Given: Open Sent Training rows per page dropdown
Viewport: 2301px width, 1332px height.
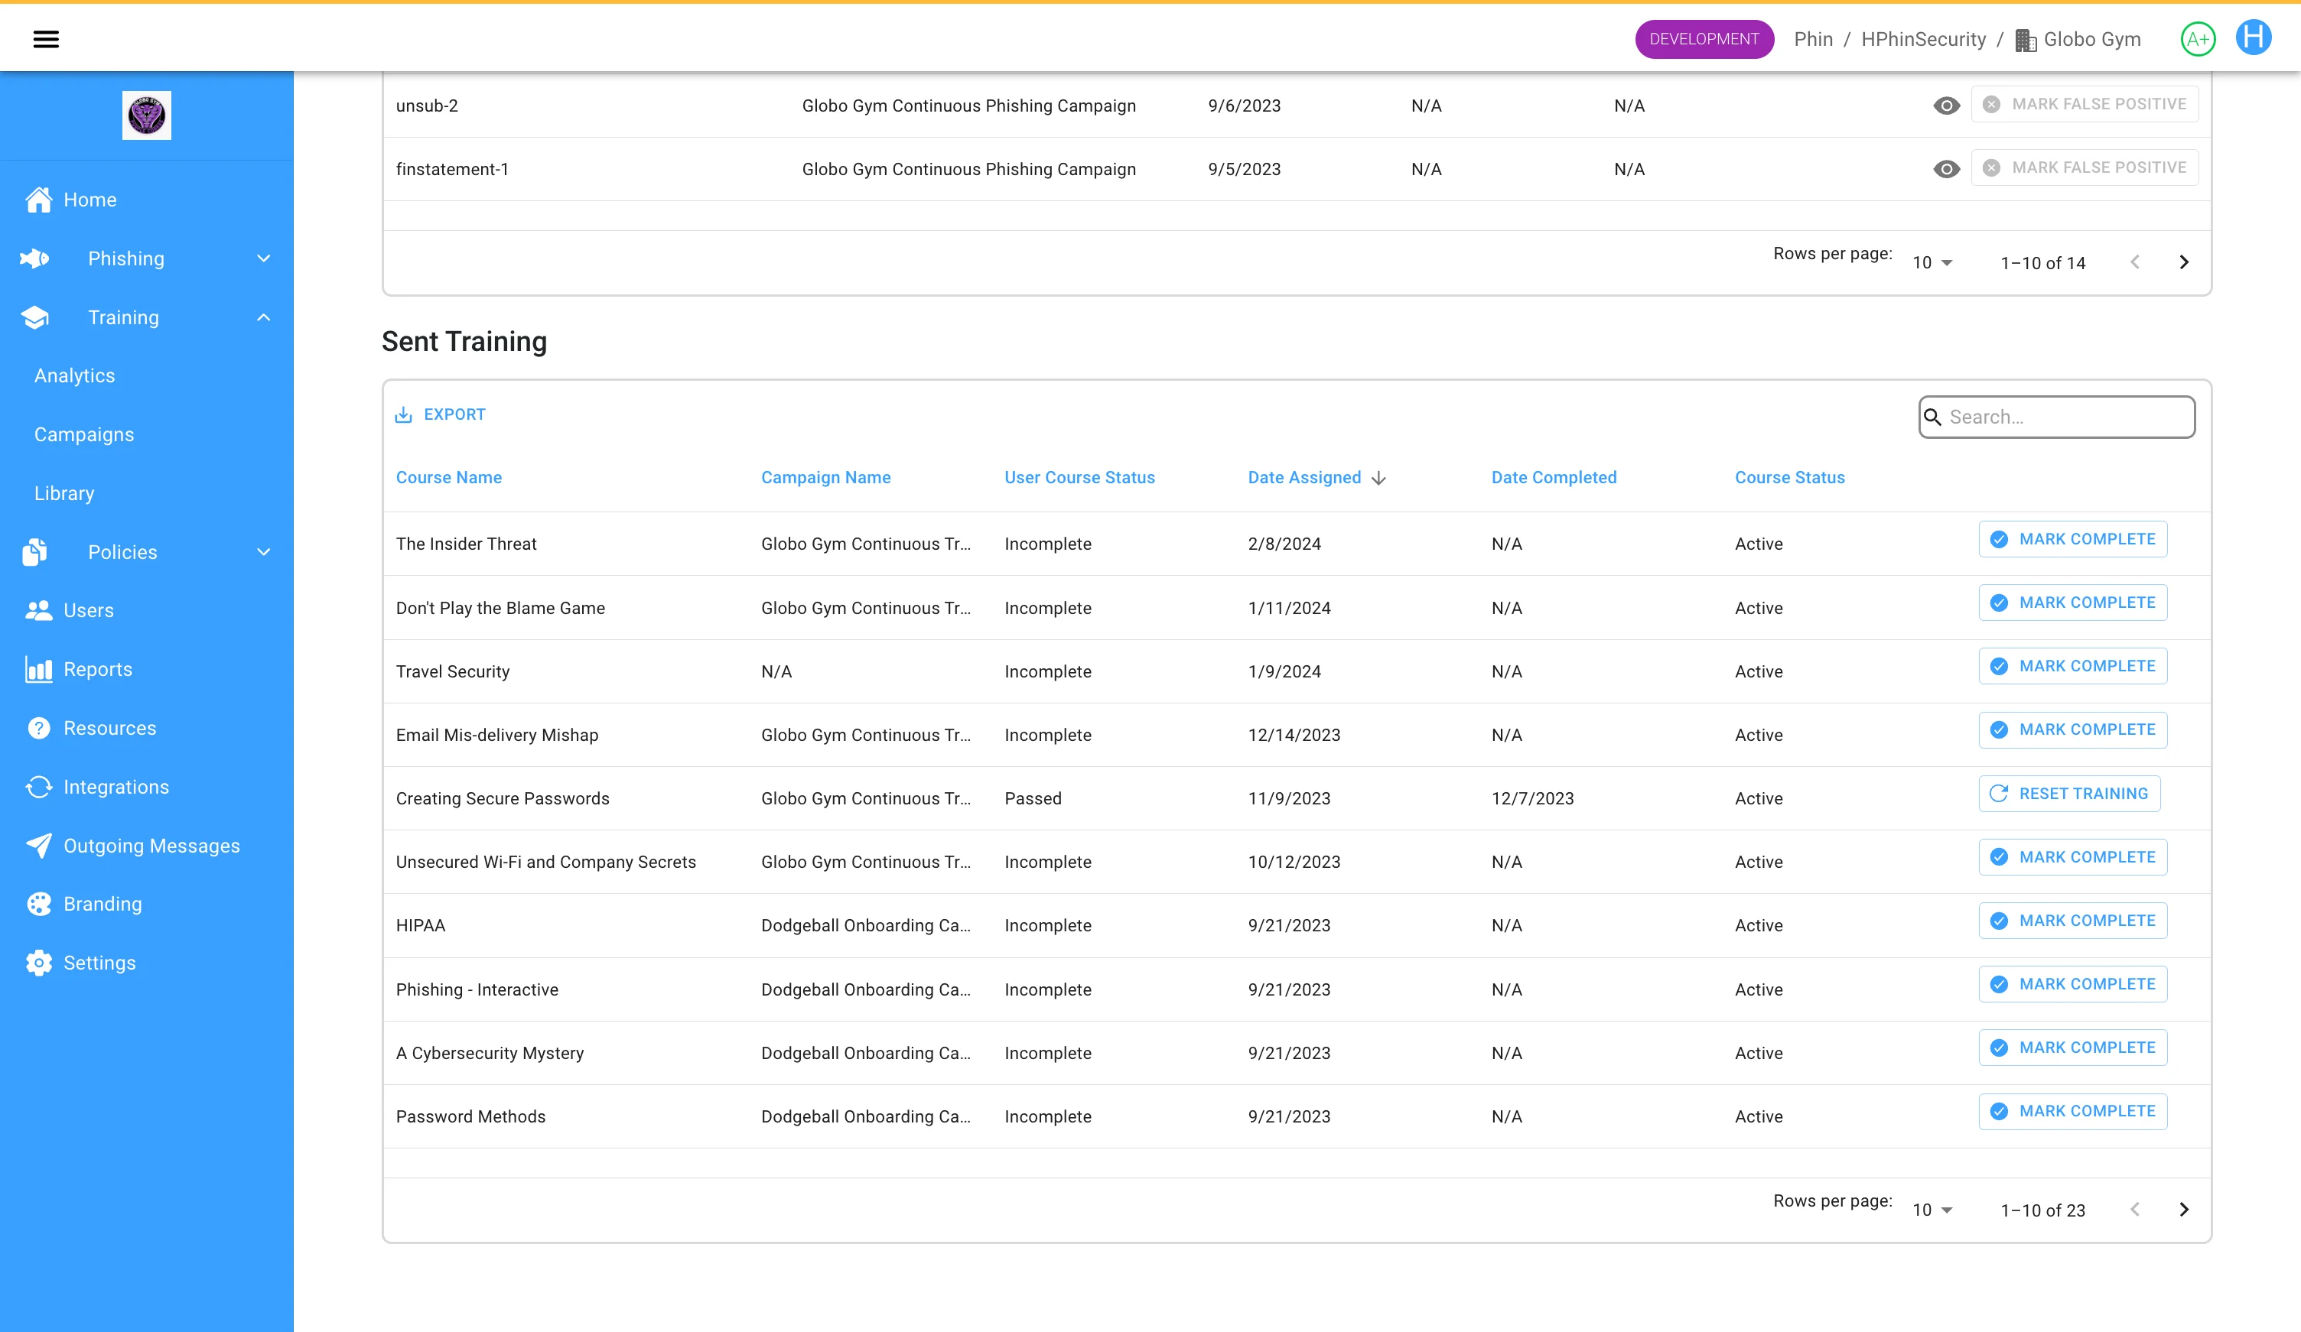Looking at the screenshot, I should click(x=1932, y=1210).
